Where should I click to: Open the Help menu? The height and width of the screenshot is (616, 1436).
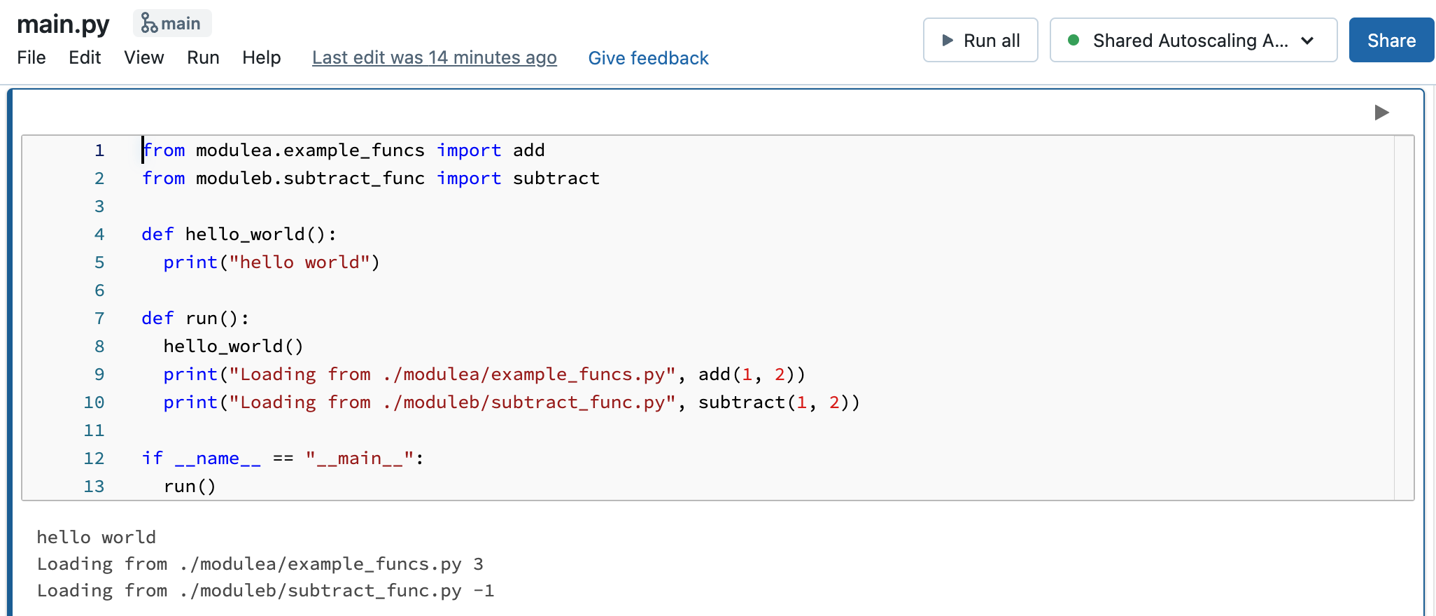click(262, 57)
